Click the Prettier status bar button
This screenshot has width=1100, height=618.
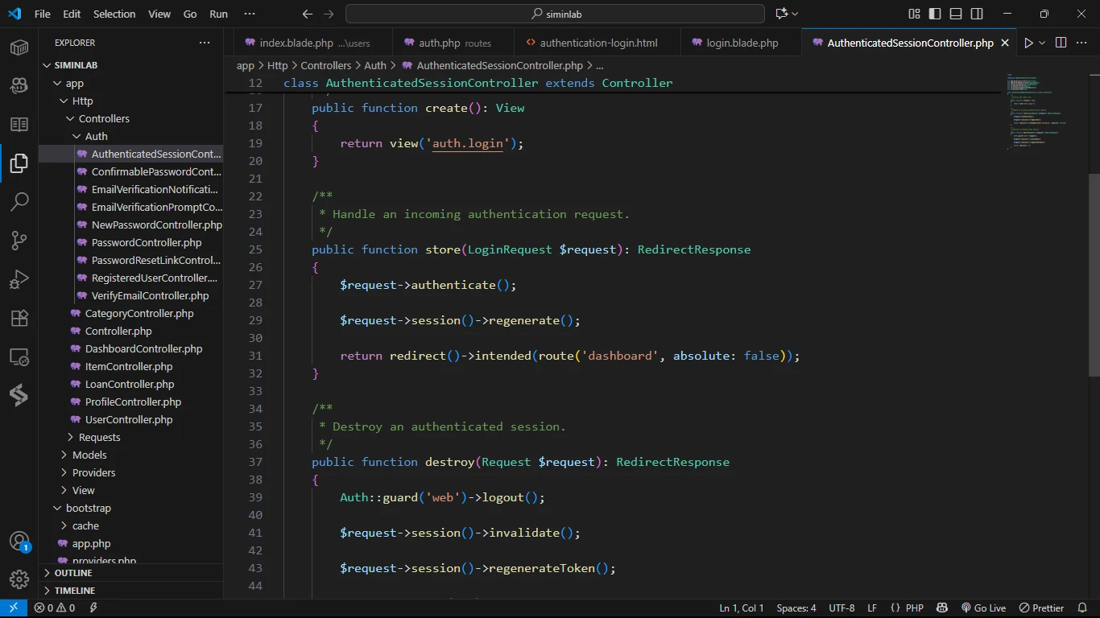(1041, 608)
